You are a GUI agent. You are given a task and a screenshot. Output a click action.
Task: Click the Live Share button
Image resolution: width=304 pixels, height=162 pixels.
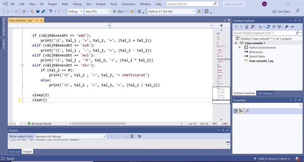pyautogui.click(x=281, y=11)
